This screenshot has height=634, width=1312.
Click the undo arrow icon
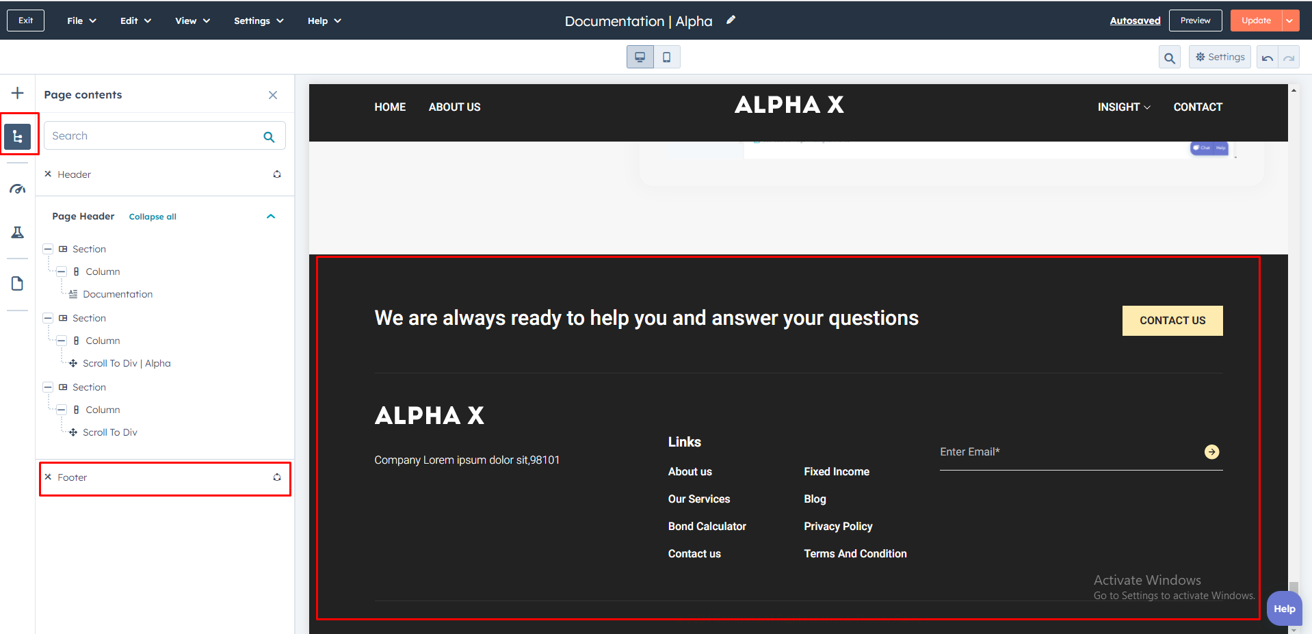point(1268,58)
